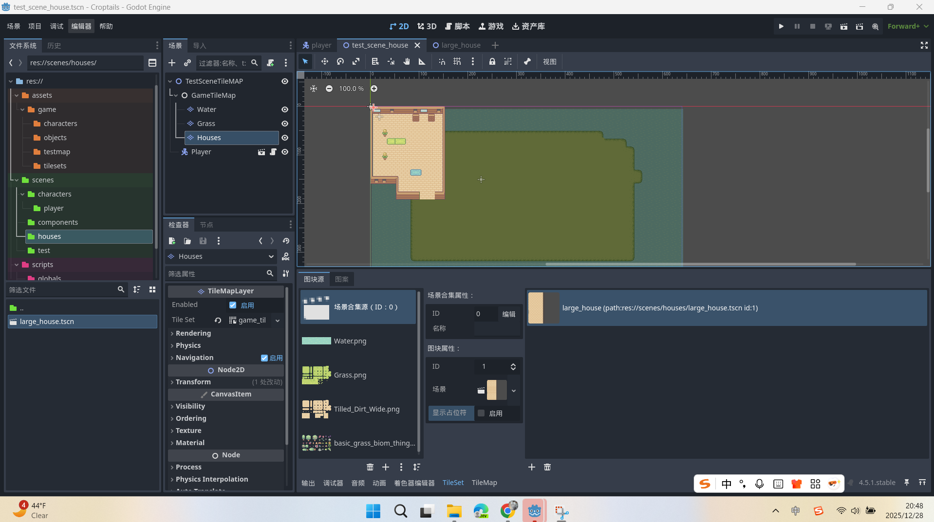This screenshot has width=934, height=522.
Task: Toggle fullscreen for the editor viewport
Action: tap(924, 45)
